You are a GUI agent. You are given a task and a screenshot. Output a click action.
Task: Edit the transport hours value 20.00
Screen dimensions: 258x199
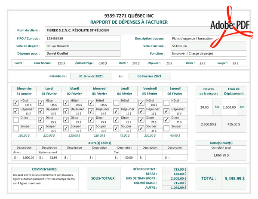click(x=204, y=107)
